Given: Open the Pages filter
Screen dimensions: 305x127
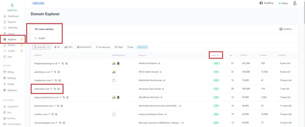Looking at the screenshot, I should [119, 47].
